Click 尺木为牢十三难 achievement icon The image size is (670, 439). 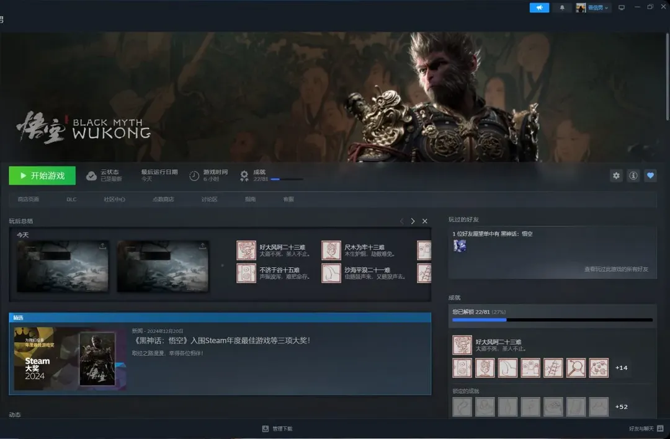pos(331,251)
